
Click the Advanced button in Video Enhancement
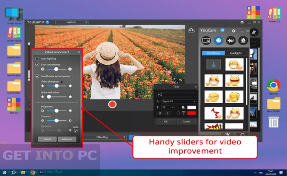coord(67,139)
